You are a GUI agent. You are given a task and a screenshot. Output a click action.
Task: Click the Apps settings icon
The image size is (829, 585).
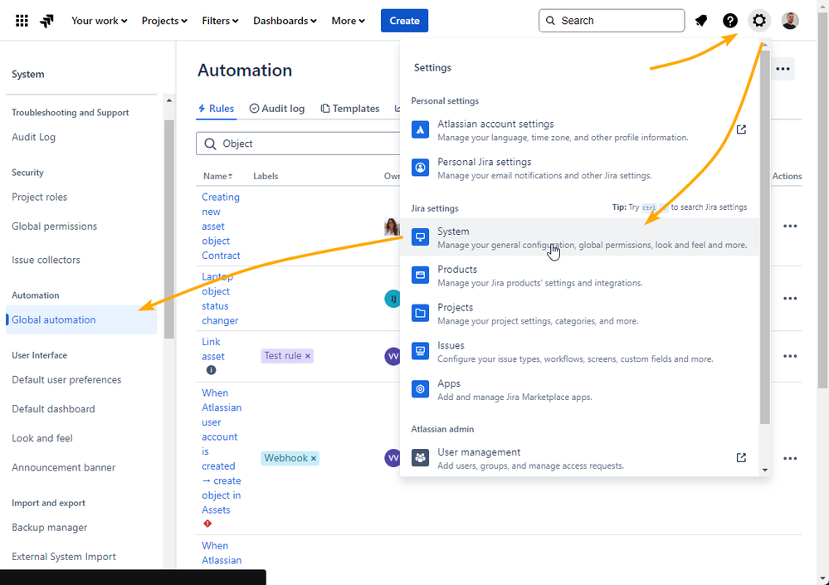click(x=421, y=389)
